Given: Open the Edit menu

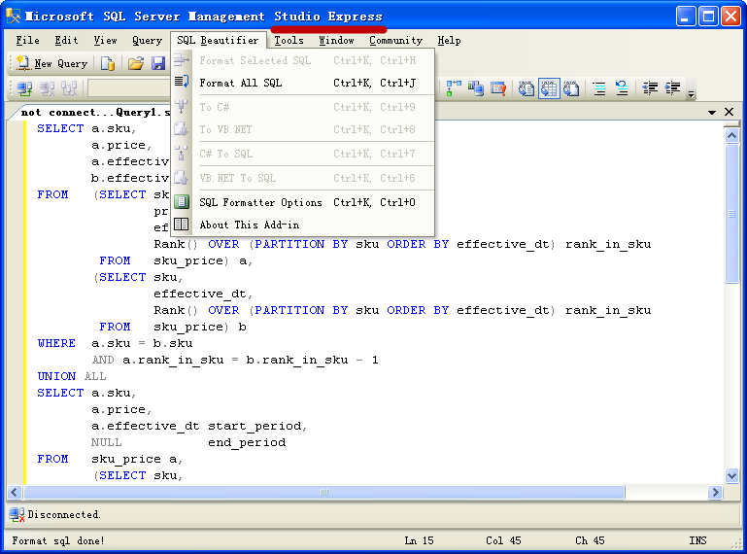Looking at the screenshot, I should click(x=66, y=41).
